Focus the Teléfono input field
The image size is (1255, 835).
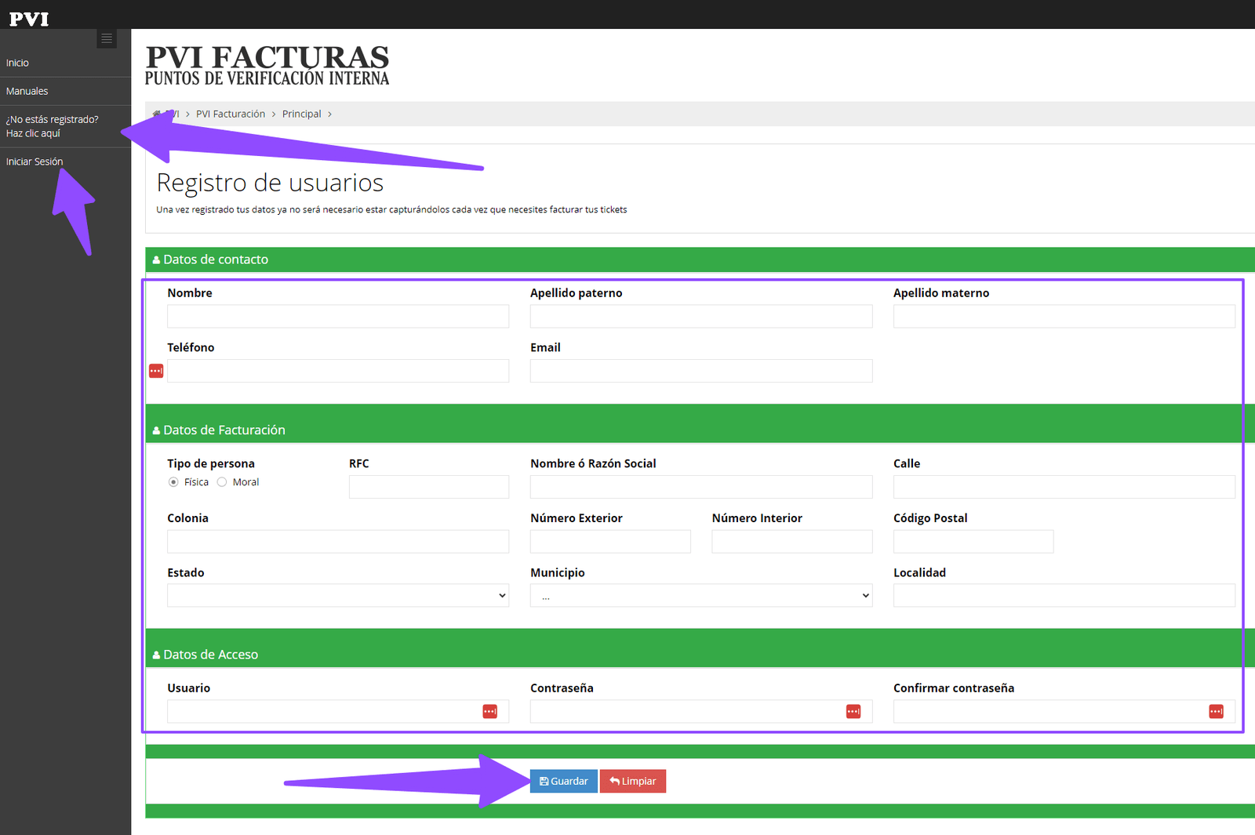click(338, 371)
